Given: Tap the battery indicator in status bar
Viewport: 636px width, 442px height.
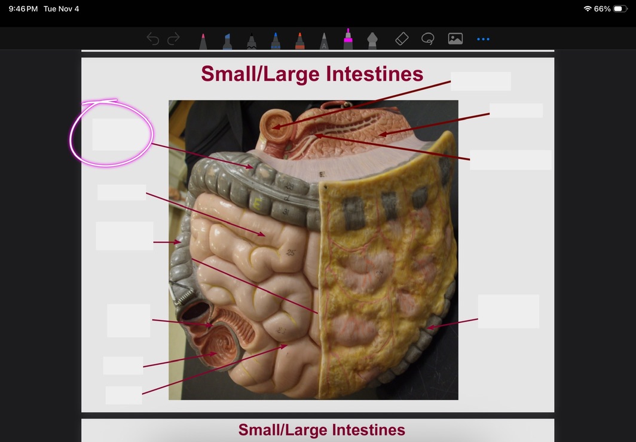Looking at the screenshot, I should pos(620,9).
